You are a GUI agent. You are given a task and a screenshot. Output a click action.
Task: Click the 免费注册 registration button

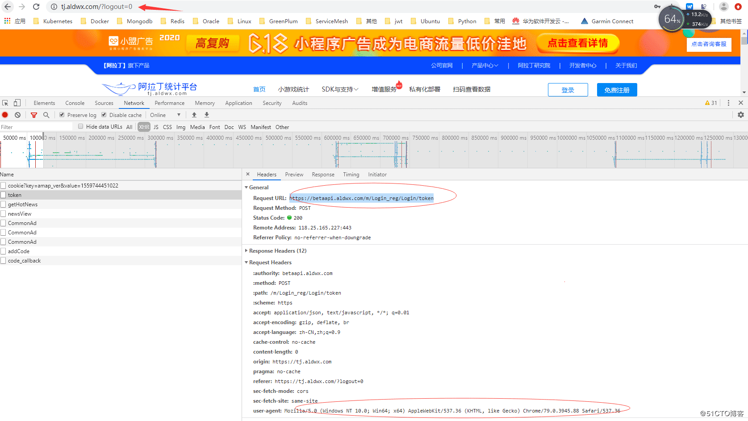[x=617, y=89]
